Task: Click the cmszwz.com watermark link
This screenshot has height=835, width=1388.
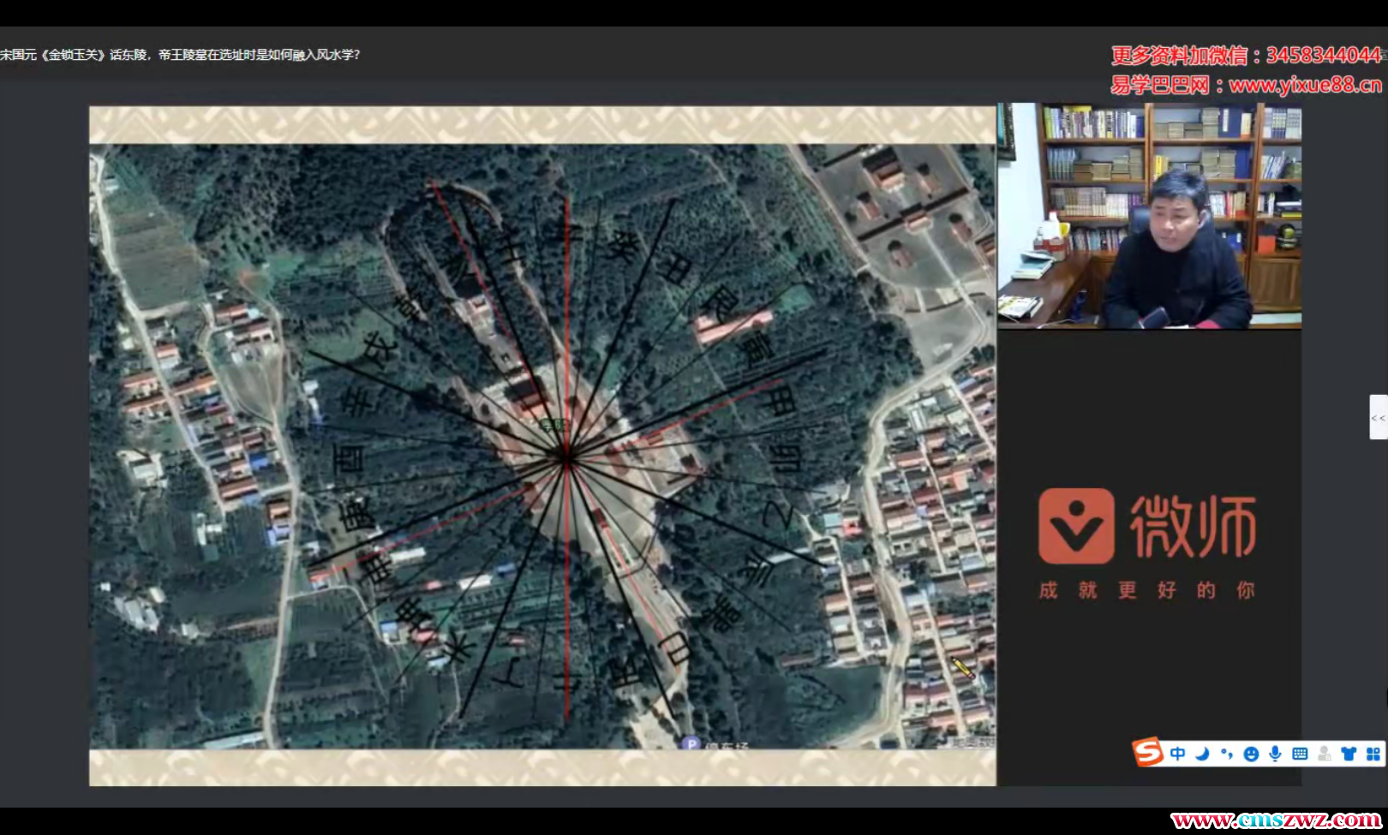Action: tap(1277, 820)
